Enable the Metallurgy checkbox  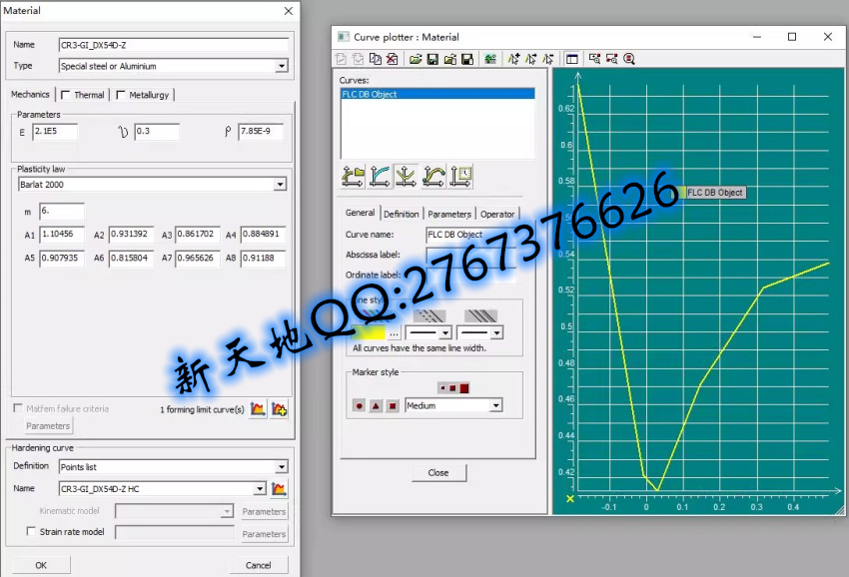click(x=121, y=95)
